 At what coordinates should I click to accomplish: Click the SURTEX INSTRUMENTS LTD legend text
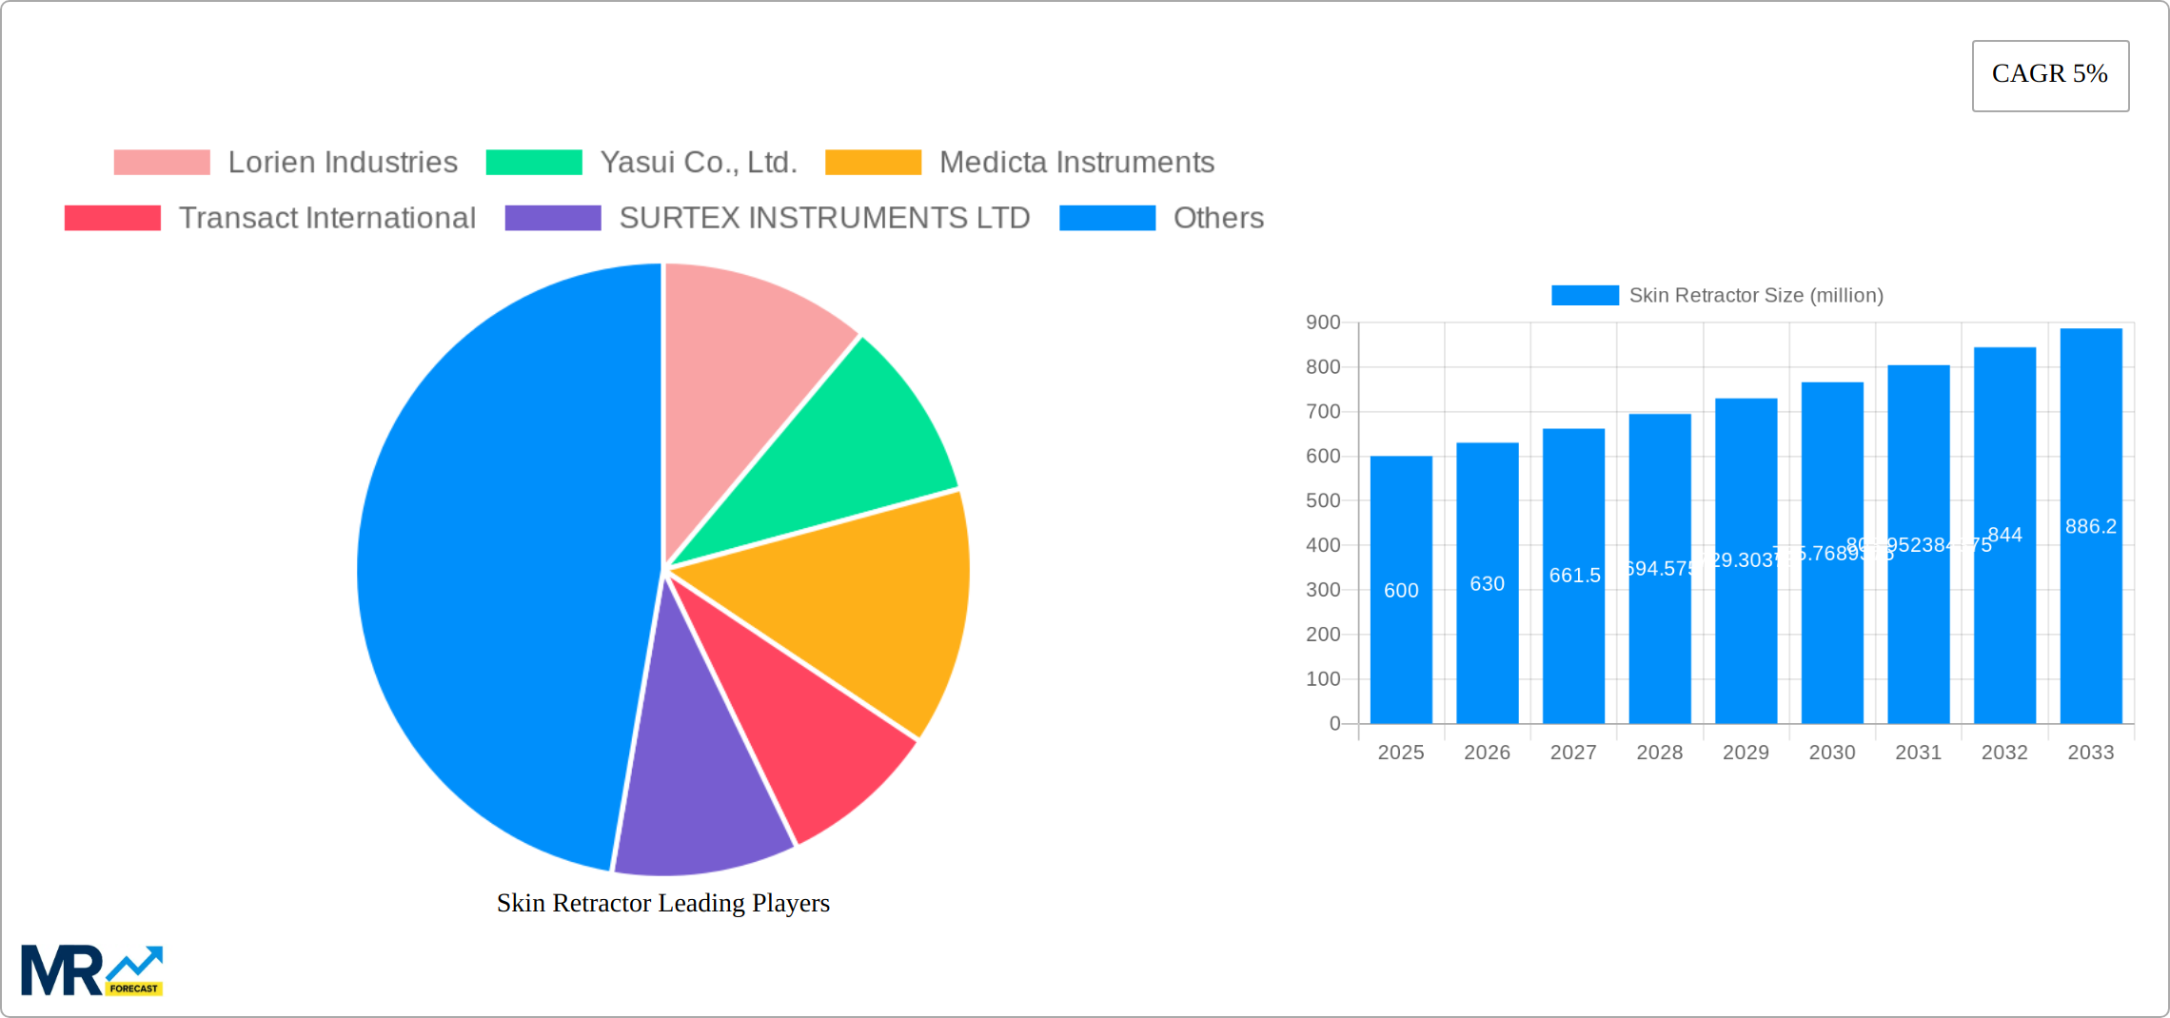tap(824, 217)
